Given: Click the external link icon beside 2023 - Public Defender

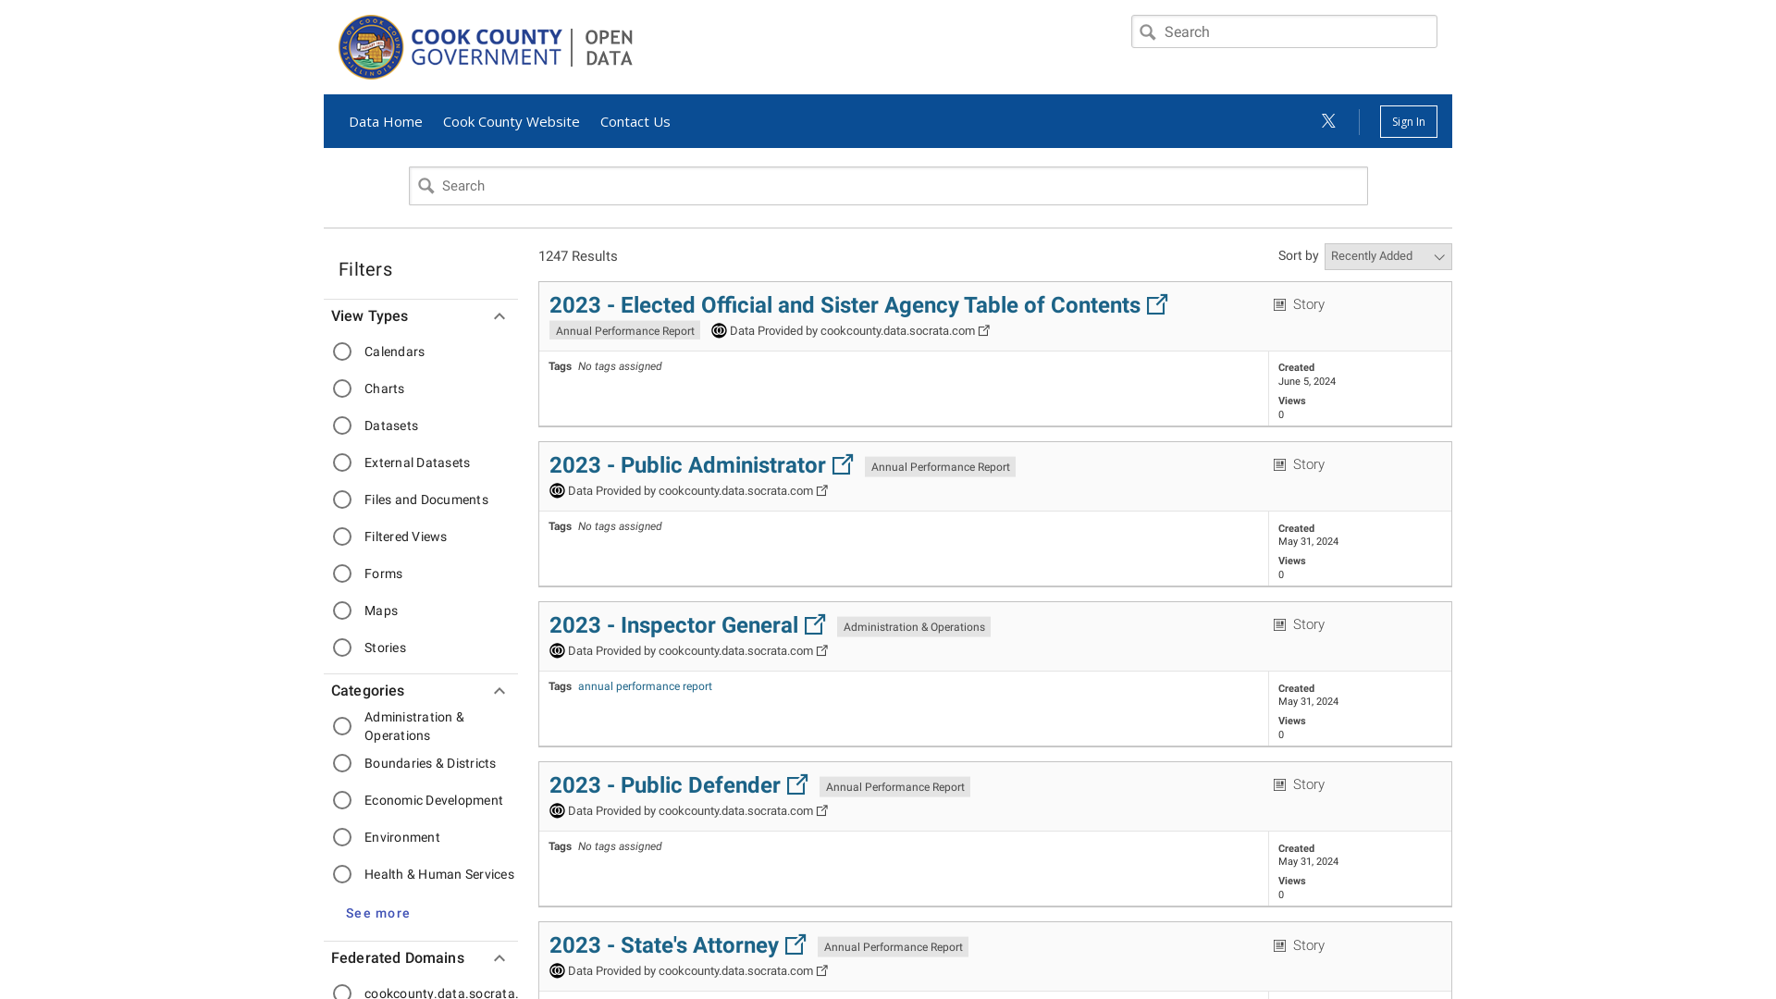Looking at the screenshot, I should click(x=796, y=784).
